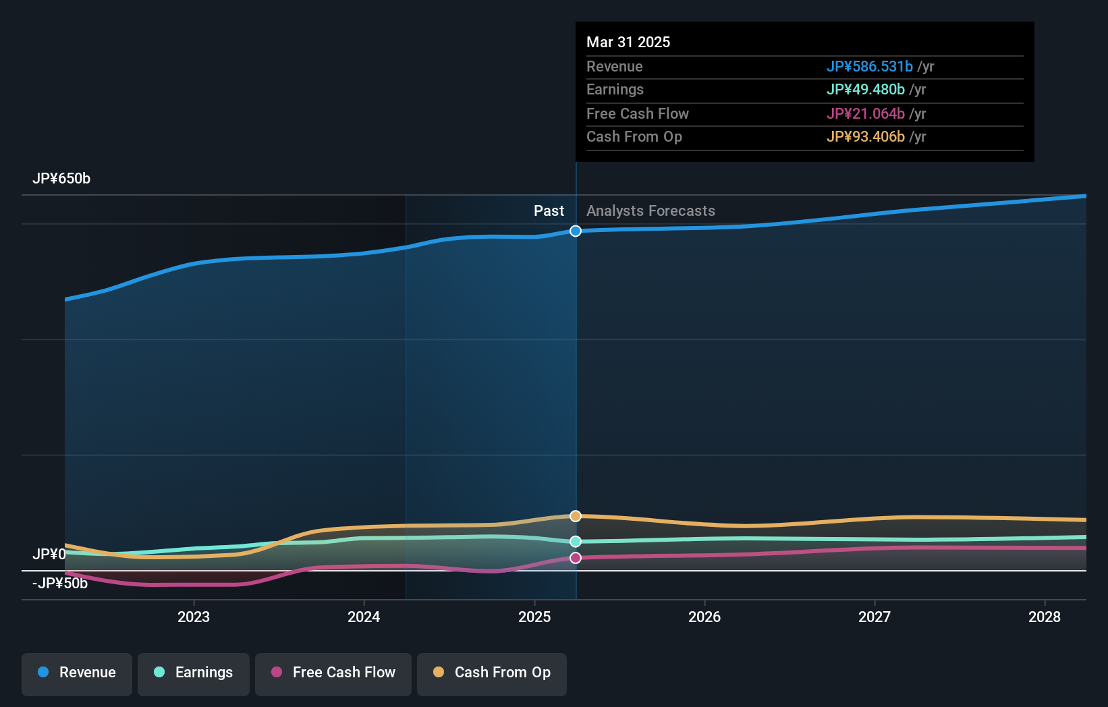Toggle the Cash From Op series off
This screenshot has width=1108, height=707.
(x=492, y=674)
